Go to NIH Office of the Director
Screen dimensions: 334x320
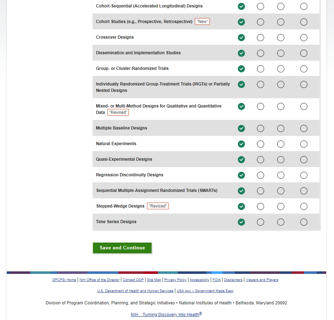click(99, 280)
